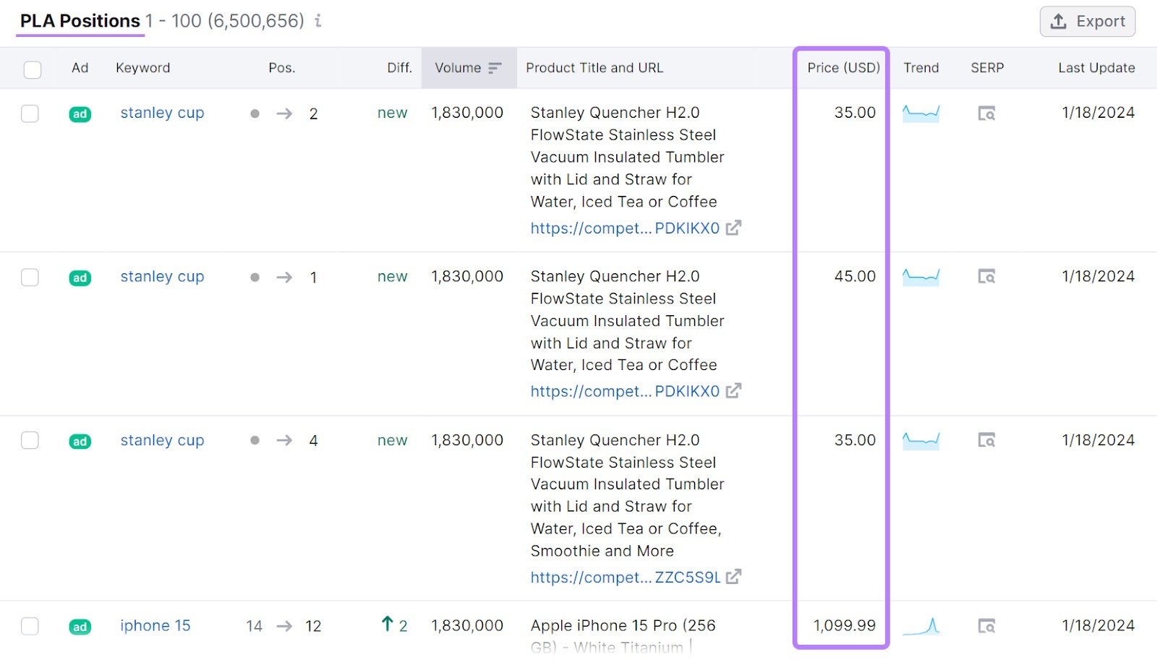Check the box for the first stanley cup row

click(30, 114)
